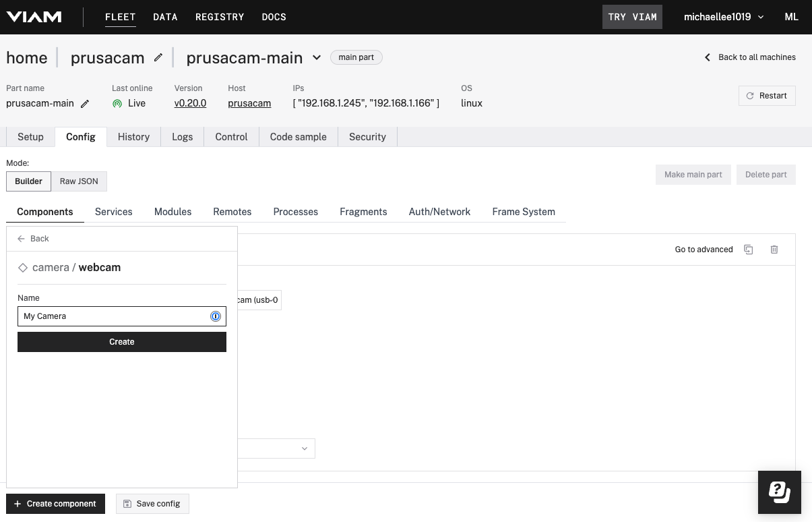The height and width of the screenshot is (522, 812).
Task: Click the duplicate component icon near Go to advanced
Action: [x=749, y=250]
